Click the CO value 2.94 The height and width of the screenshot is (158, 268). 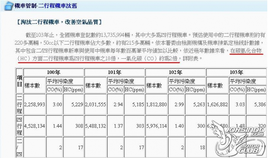click(x=118, y=104)
